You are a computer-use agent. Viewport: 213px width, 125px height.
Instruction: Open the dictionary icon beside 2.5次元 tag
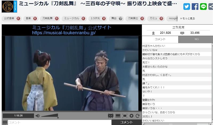[x=104, y=18]
